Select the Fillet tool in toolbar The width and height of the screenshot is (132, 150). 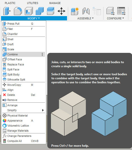click(x=18, y=11)
